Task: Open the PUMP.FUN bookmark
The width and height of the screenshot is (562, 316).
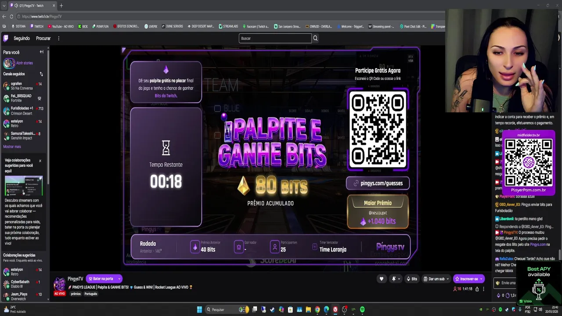Action: coord(100,26)
